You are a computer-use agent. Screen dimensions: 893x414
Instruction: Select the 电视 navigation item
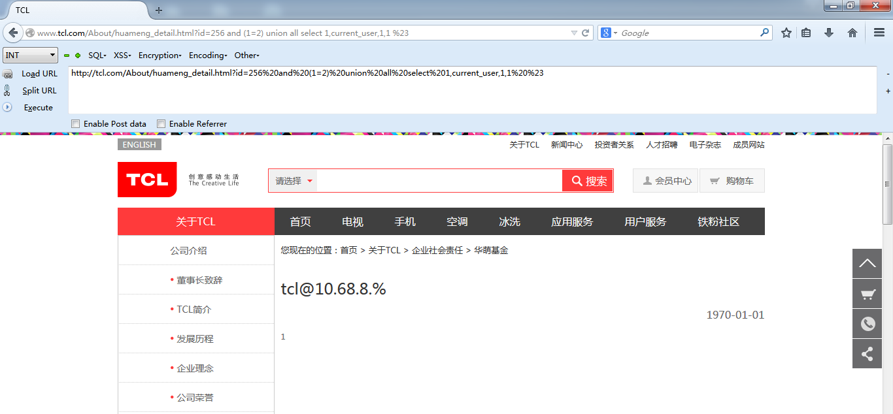tap(352, 221)
